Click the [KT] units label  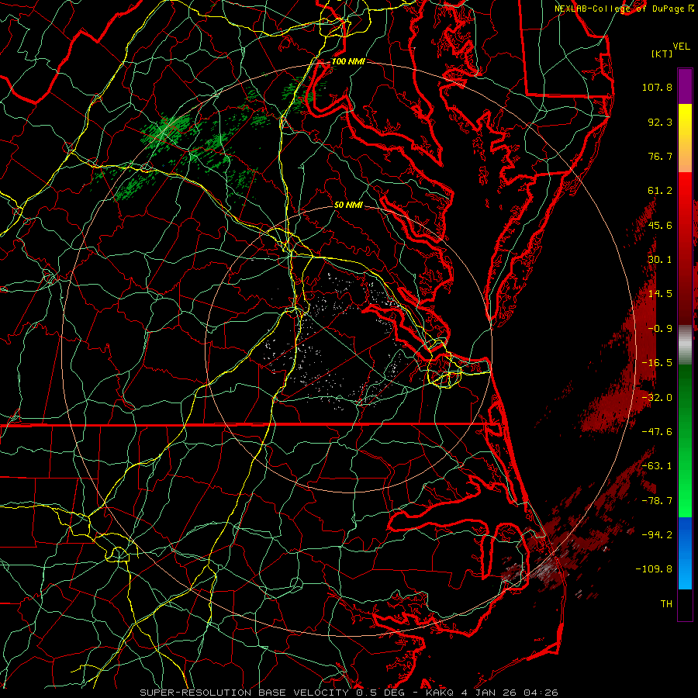click(662, 54)
